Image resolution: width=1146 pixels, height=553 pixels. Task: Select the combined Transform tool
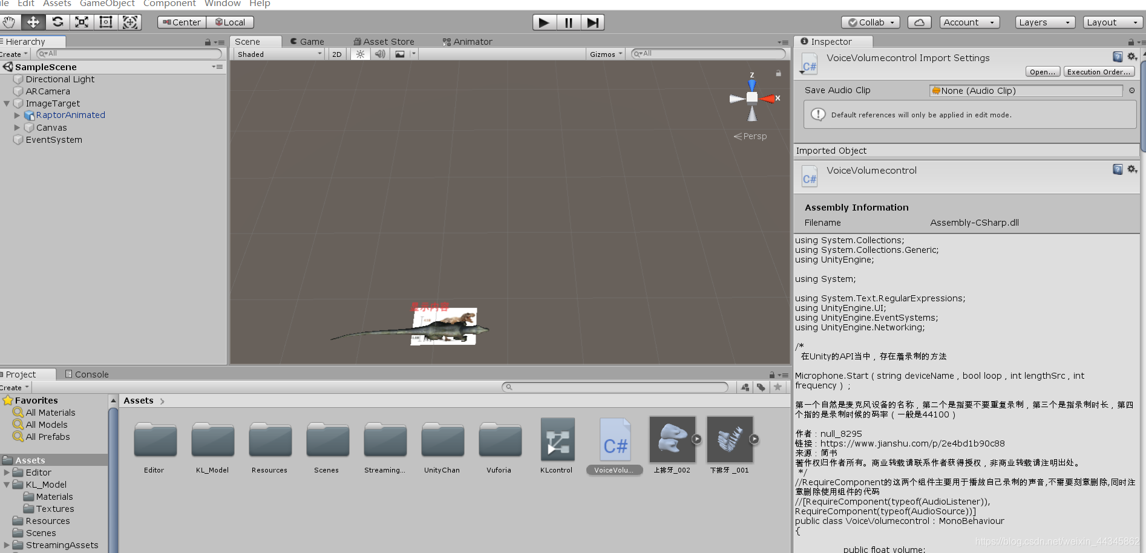pyautogui.click(x=130, y=22)
